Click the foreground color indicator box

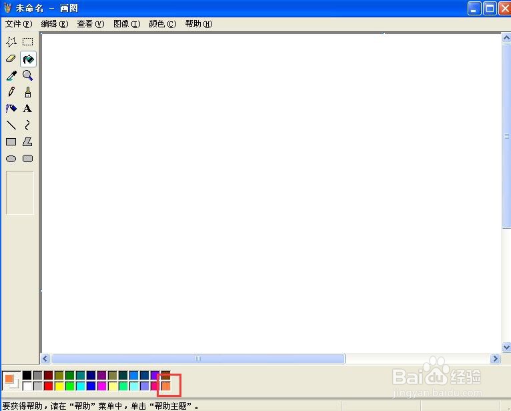[9, 379]
